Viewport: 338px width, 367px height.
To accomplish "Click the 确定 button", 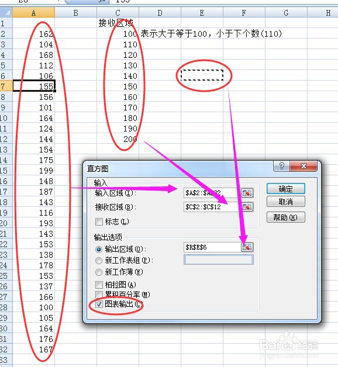I will (286, 189).
